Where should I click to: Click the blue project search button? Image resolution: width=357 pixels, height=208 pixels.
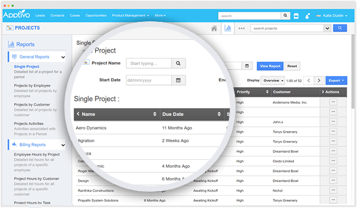[x=340, y=28]
